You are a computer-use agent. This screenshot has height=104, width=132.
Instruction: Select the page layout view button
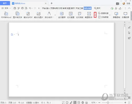click(x=75, y=102)
